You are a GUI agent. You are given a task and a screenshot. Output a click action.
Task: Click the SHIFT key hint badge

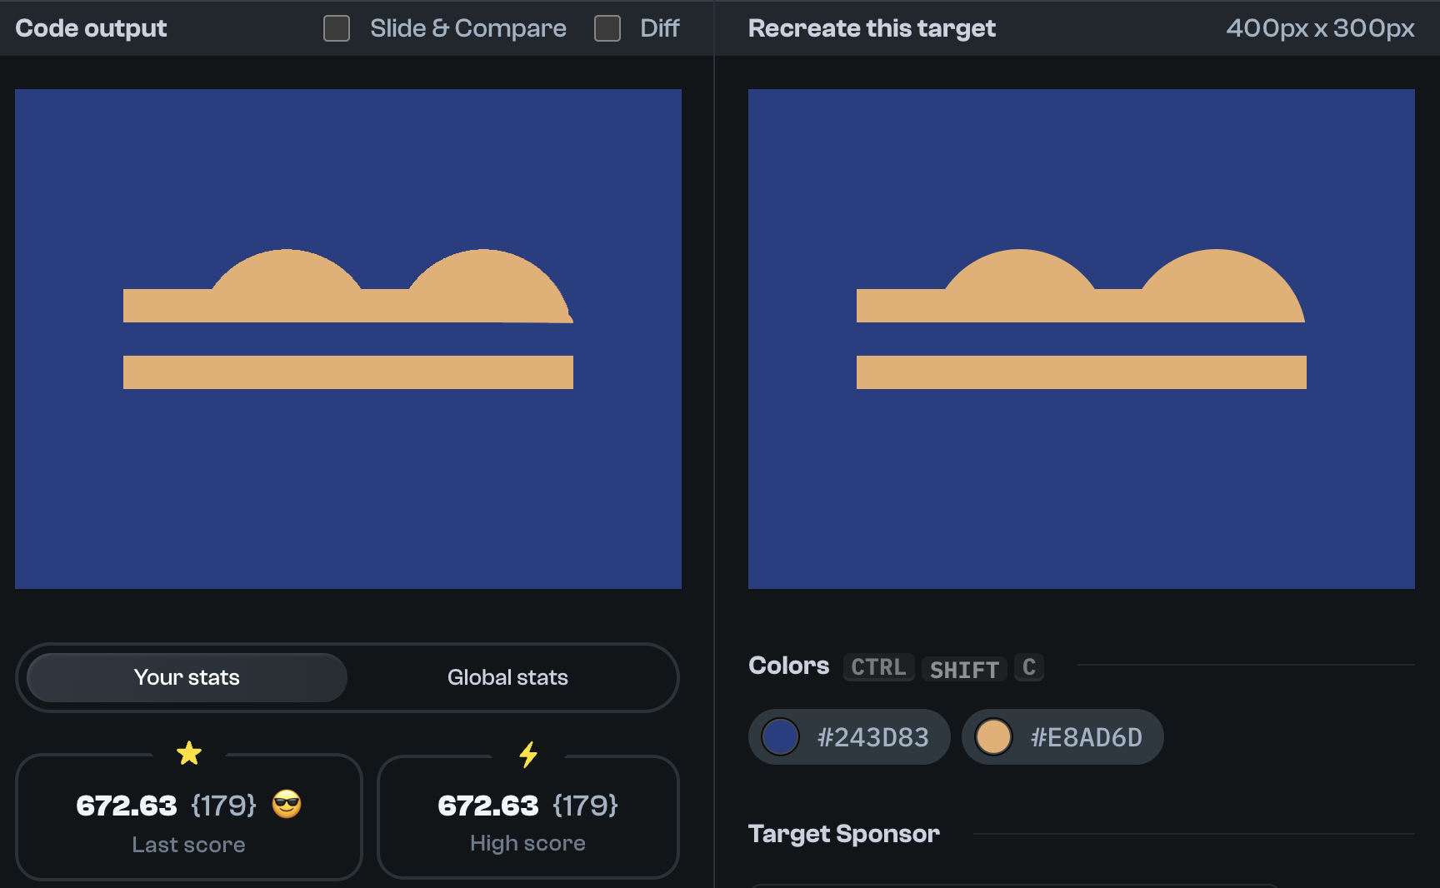point(963,669)
